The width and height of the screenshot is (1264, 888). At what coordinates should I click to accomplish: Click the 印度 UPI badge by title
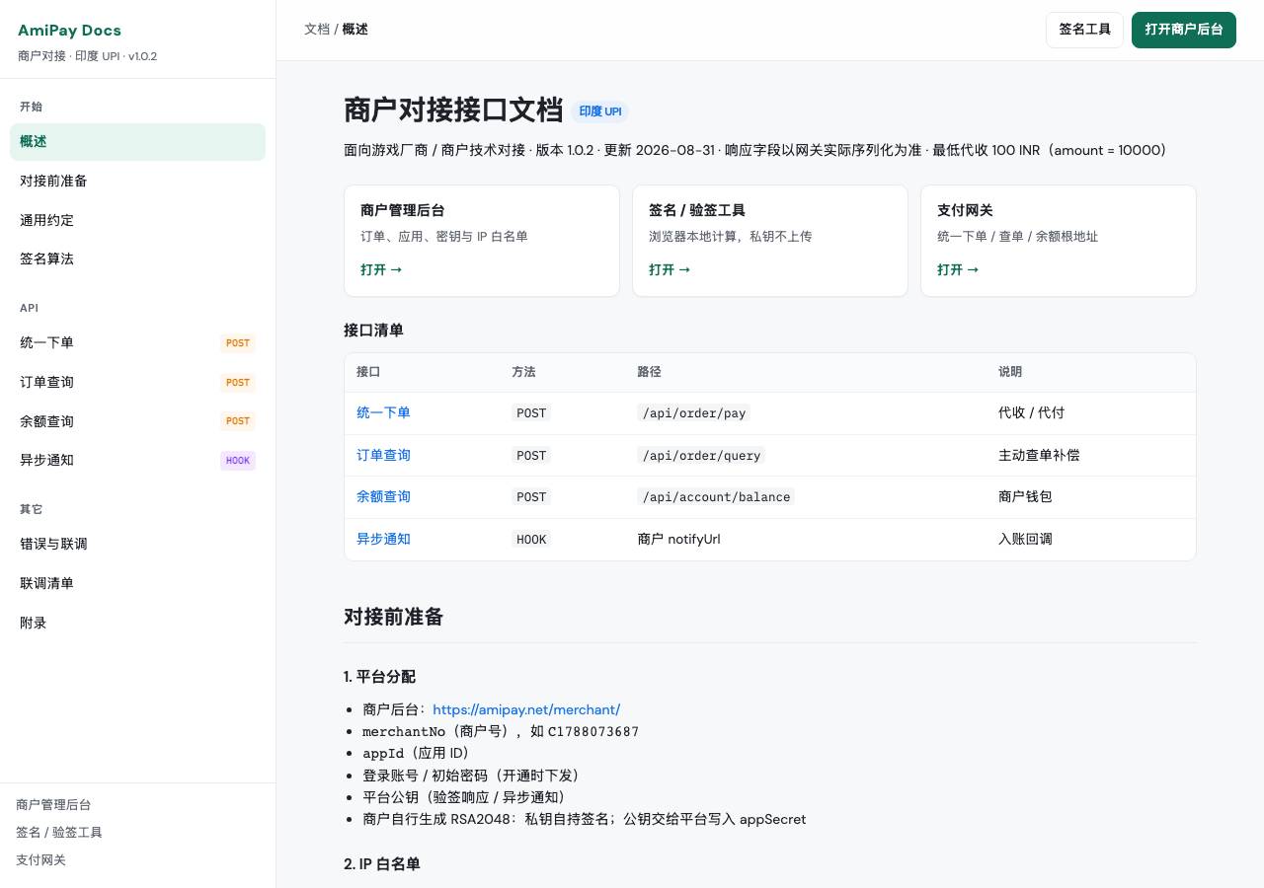(600, 111)
